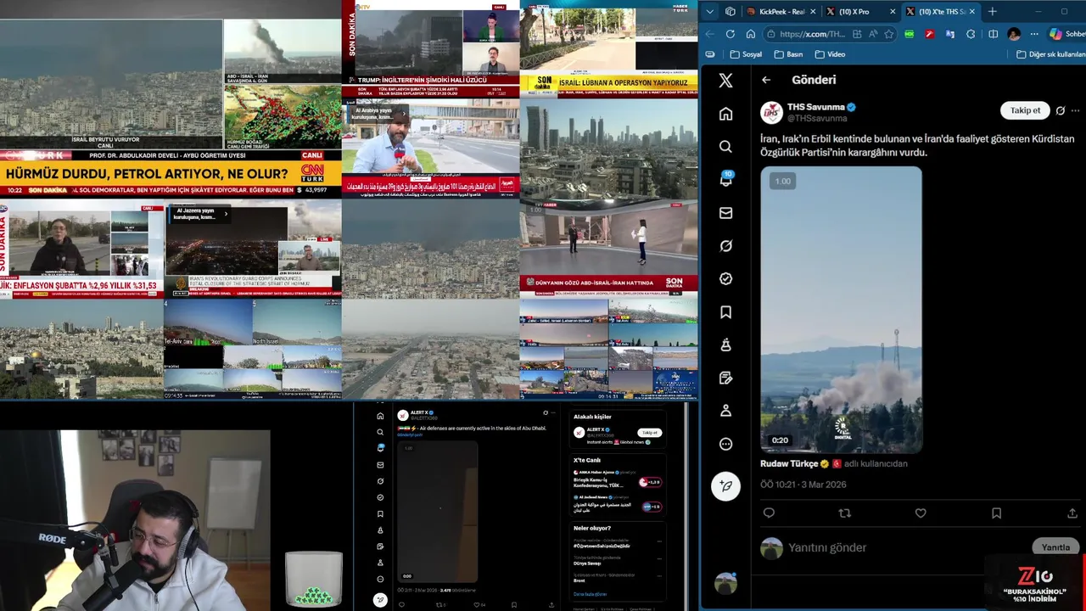Repost the THS Savunma post

point(844,513)
